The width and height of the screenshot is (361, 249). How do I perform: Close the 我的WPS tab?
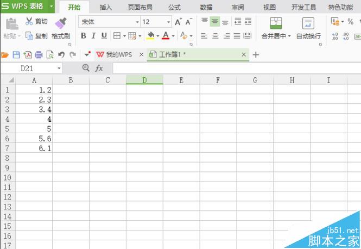click(x=141, y=55)
